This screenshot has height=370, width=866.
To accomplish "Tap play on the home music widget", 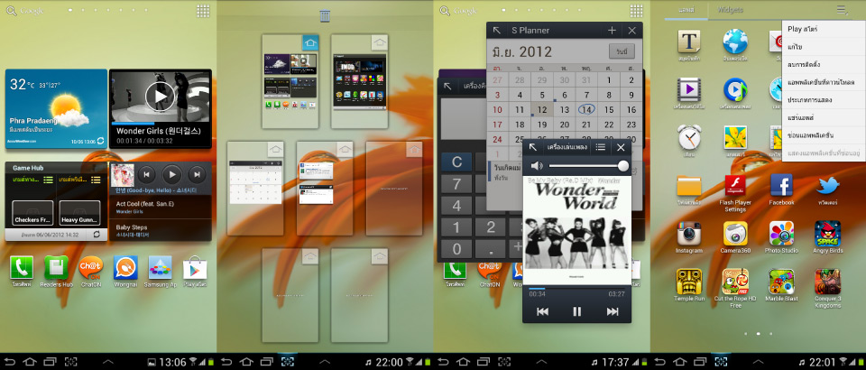I will pyautogui.click(x=171, y=174).
